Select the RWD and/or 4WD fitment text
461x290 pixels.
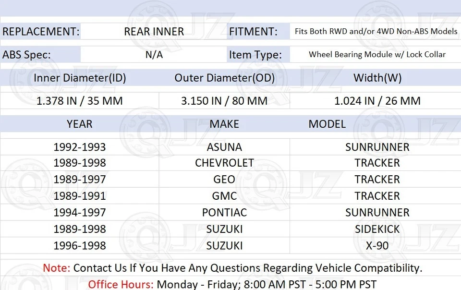click(x=377, y=32)
